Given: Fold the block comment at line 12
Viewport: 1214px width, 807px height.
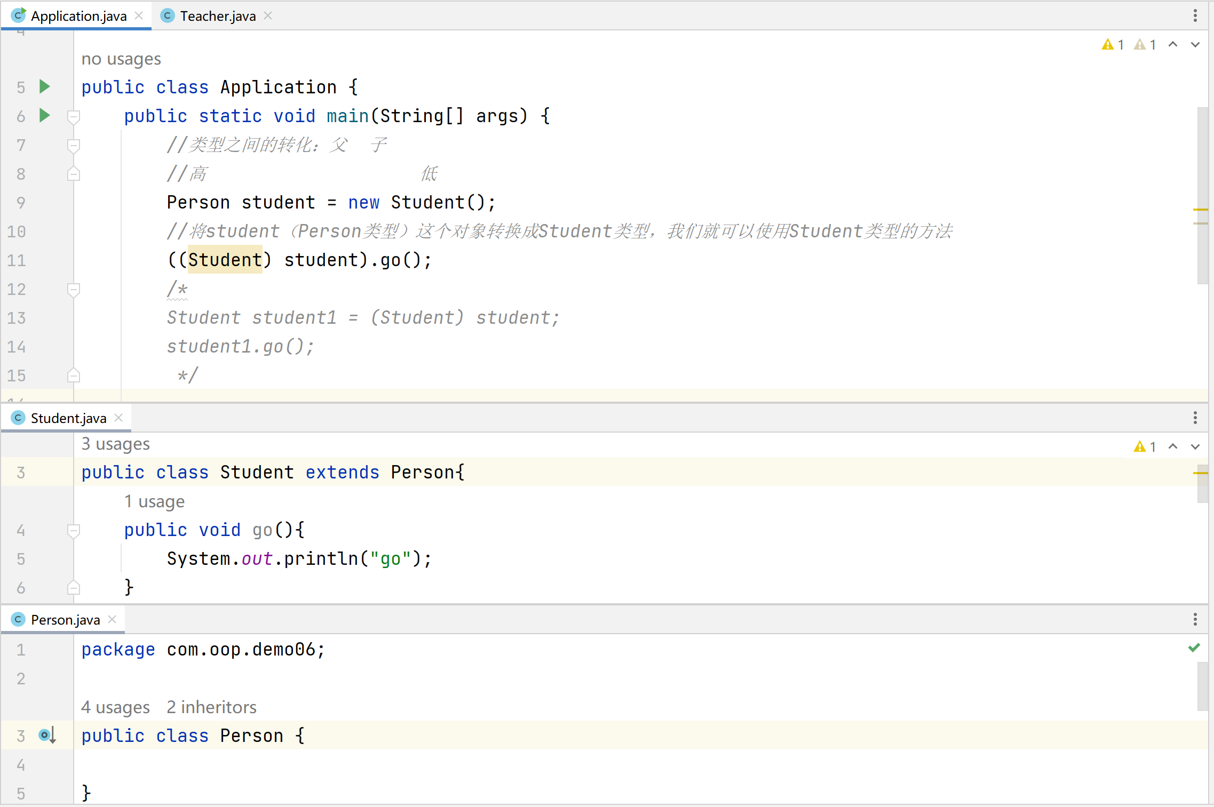Looking at the screenshot, I should (x=74, y=289).
